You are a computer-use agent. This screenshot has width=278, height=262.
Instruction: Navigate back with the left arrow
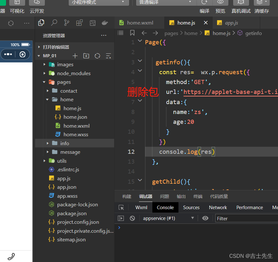coord(144,33)
